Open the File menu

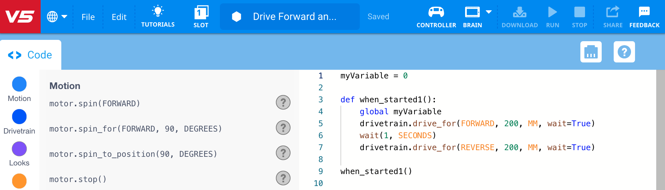88,17
